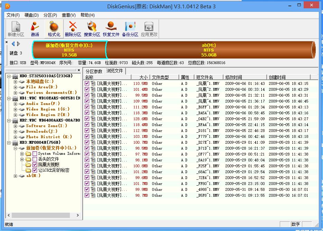Image resolution: width=323 pixels, height=231 pixels.
Task: Click the 格式化 format toolbar icon
Action: coord(54,29)
